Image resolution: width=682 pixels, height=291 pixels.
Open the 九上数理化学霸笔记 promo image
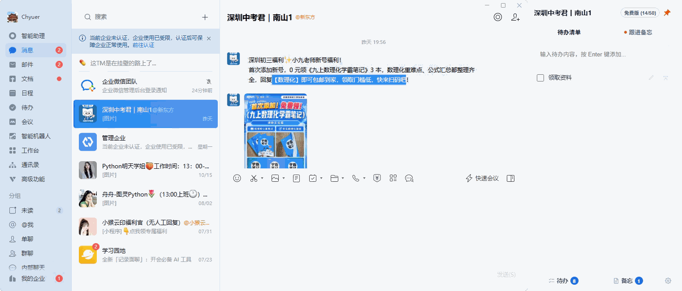click(276, 131)
